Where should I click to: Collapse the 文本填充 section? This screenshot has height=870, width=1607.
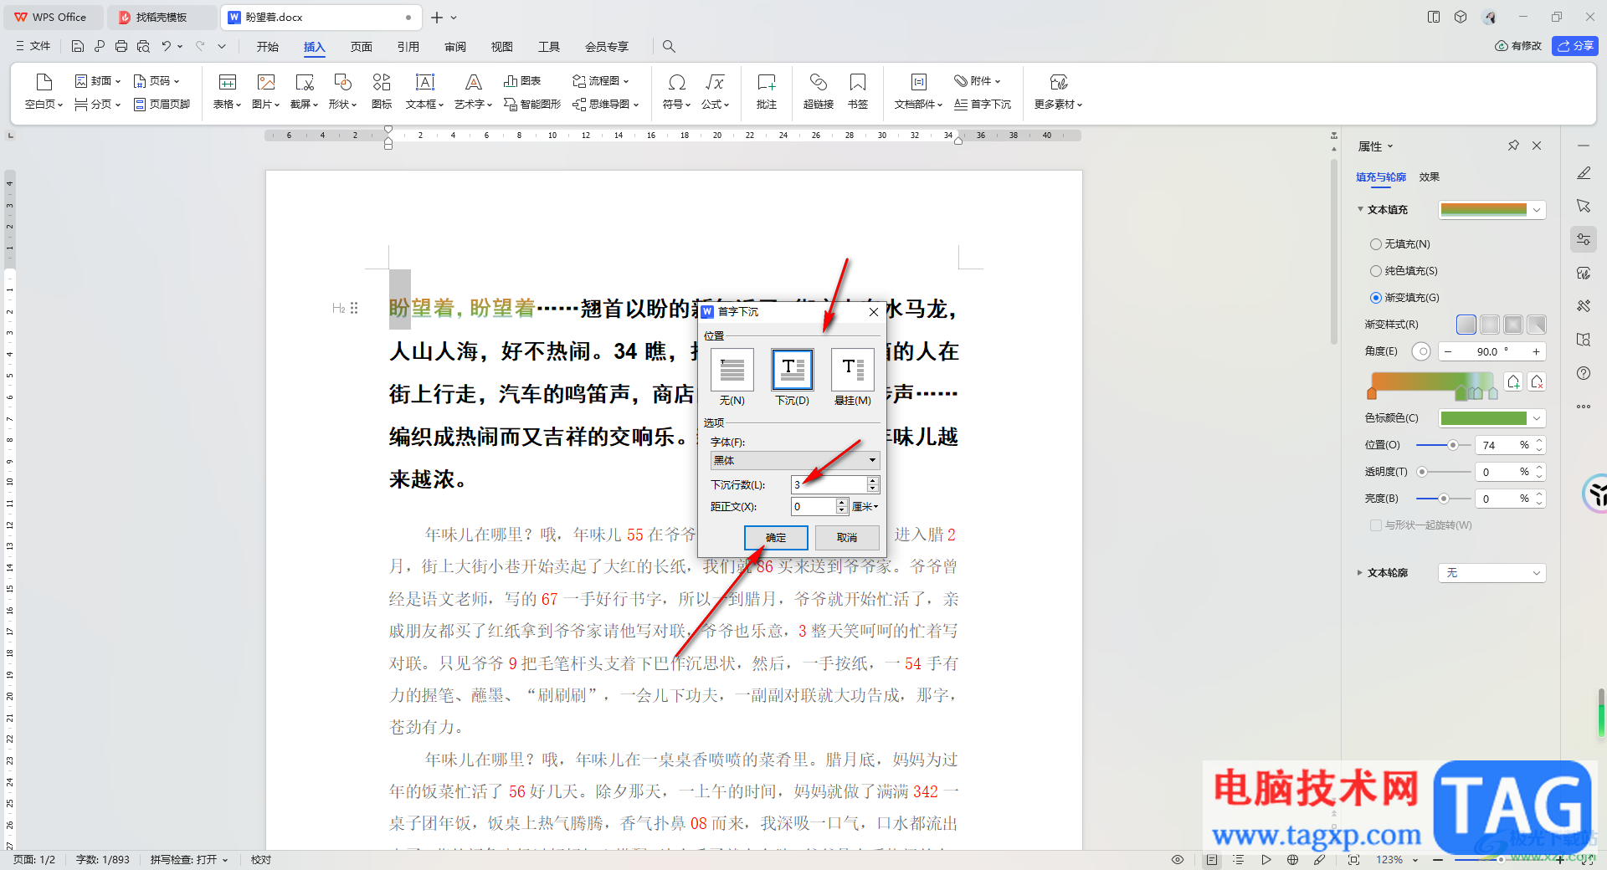(1361, 209)
